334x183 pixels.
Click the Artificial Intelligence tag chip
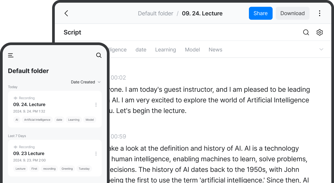click(37, 120)
